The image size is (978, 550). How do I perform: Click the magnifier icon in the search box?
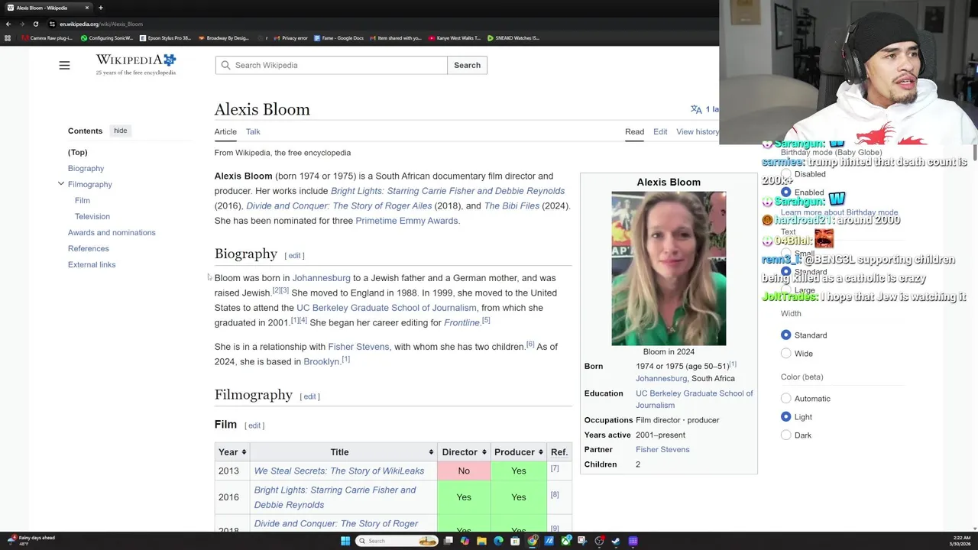pos(225,65)
